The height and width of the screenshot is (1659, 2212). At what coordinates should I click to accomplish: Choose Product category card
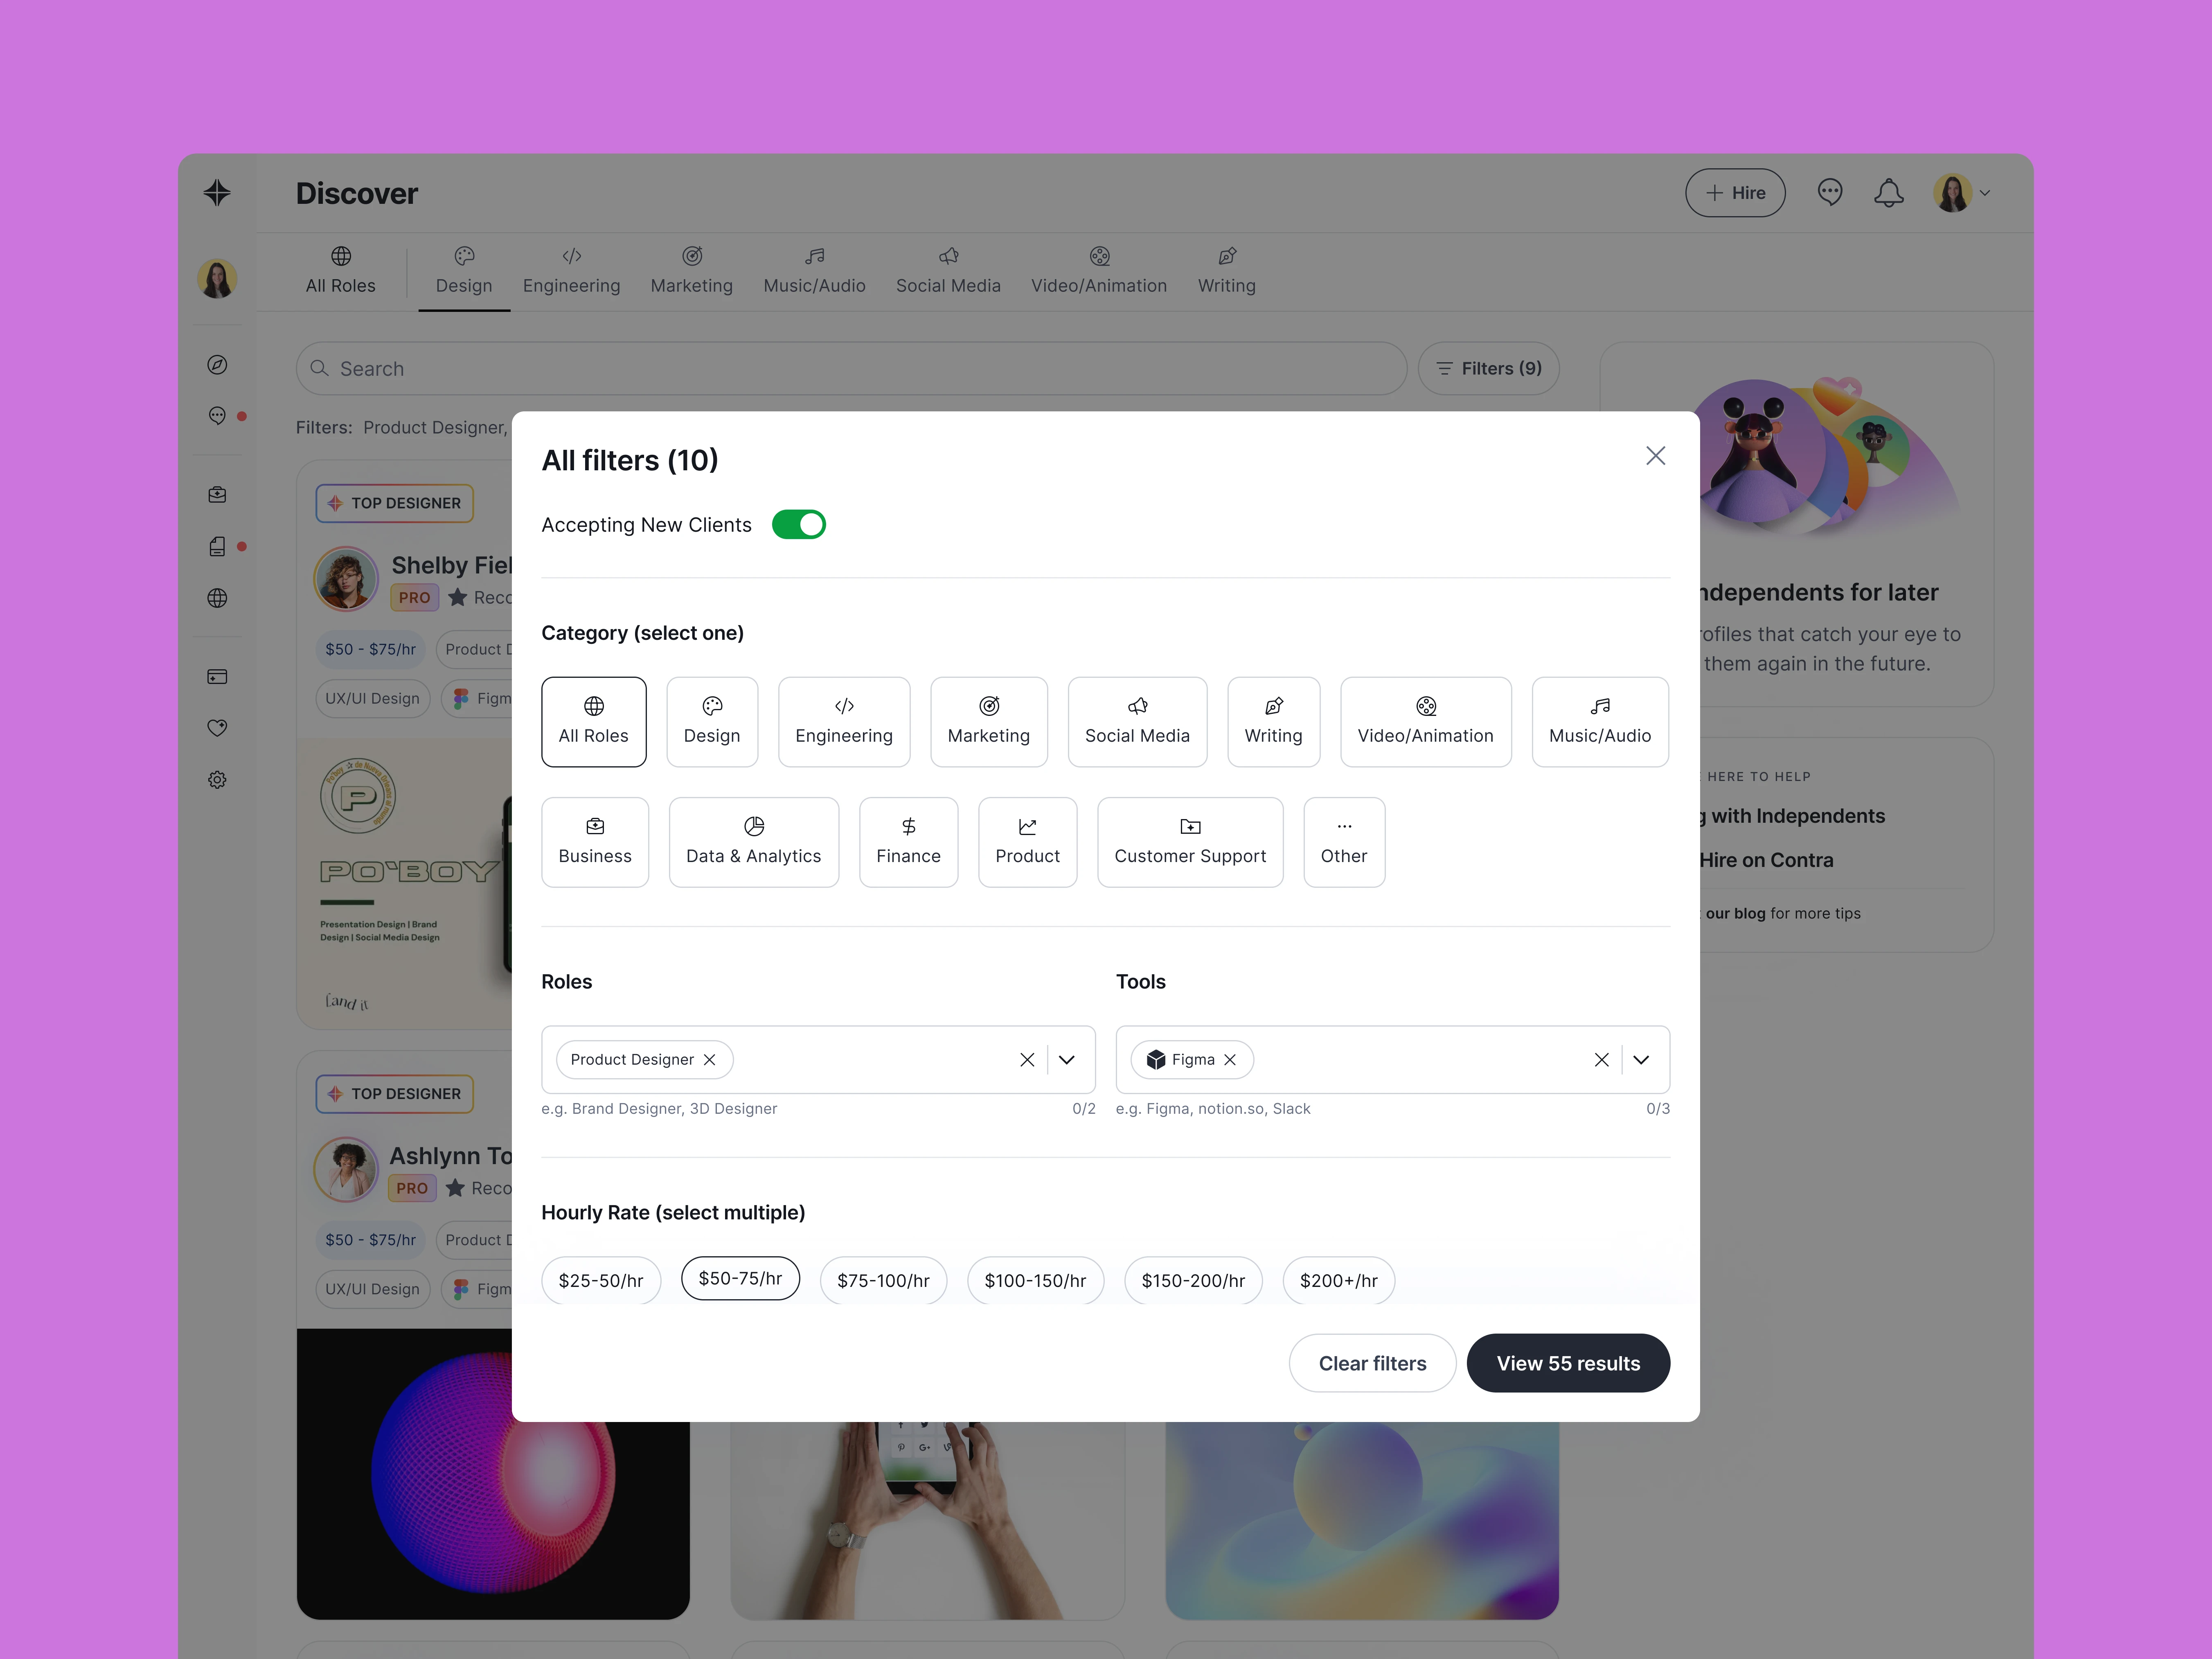pyautogui.click(x=1027, y=842)
